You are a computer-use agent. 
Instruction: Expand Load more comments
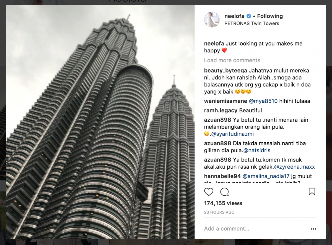pyautogui.click(x=232, y=60)
